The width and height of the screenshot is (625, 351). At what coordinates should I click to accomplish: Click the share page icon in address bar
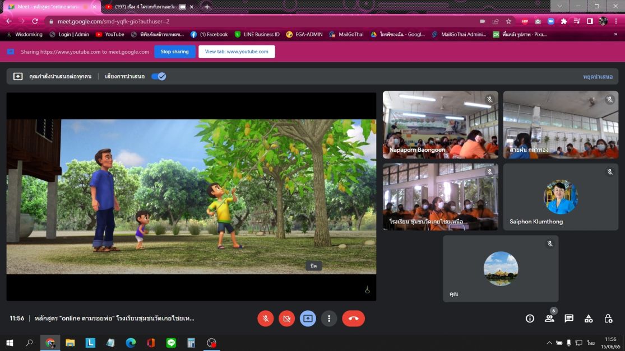496,21
